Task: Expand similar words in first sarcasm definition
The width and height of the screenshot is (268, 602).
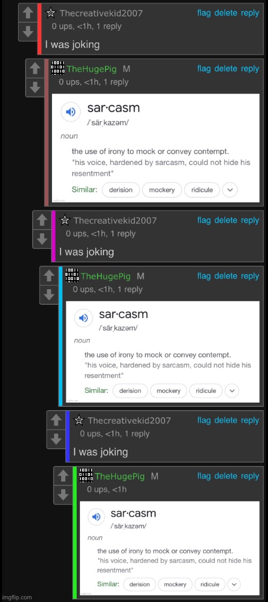Action: coord(230,190)
